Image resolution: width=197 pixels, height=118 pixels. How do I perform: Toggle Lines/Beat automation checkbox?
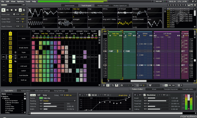coord(14,22)
